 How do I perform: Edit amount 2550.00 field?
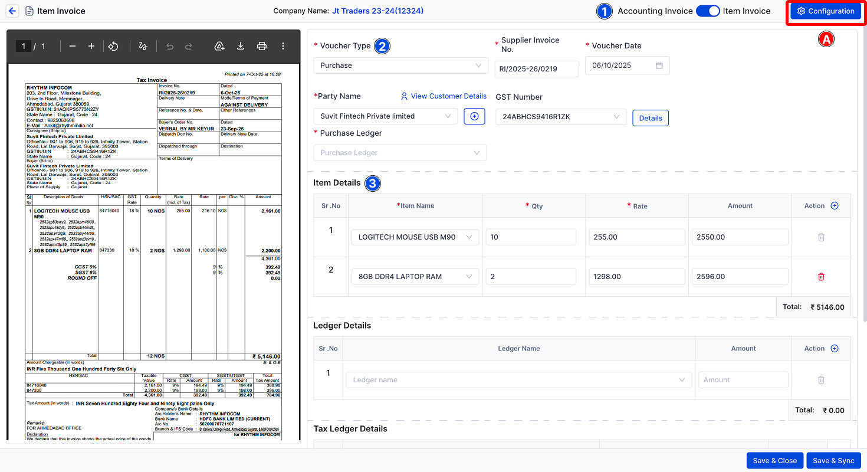tap(740, 237)
